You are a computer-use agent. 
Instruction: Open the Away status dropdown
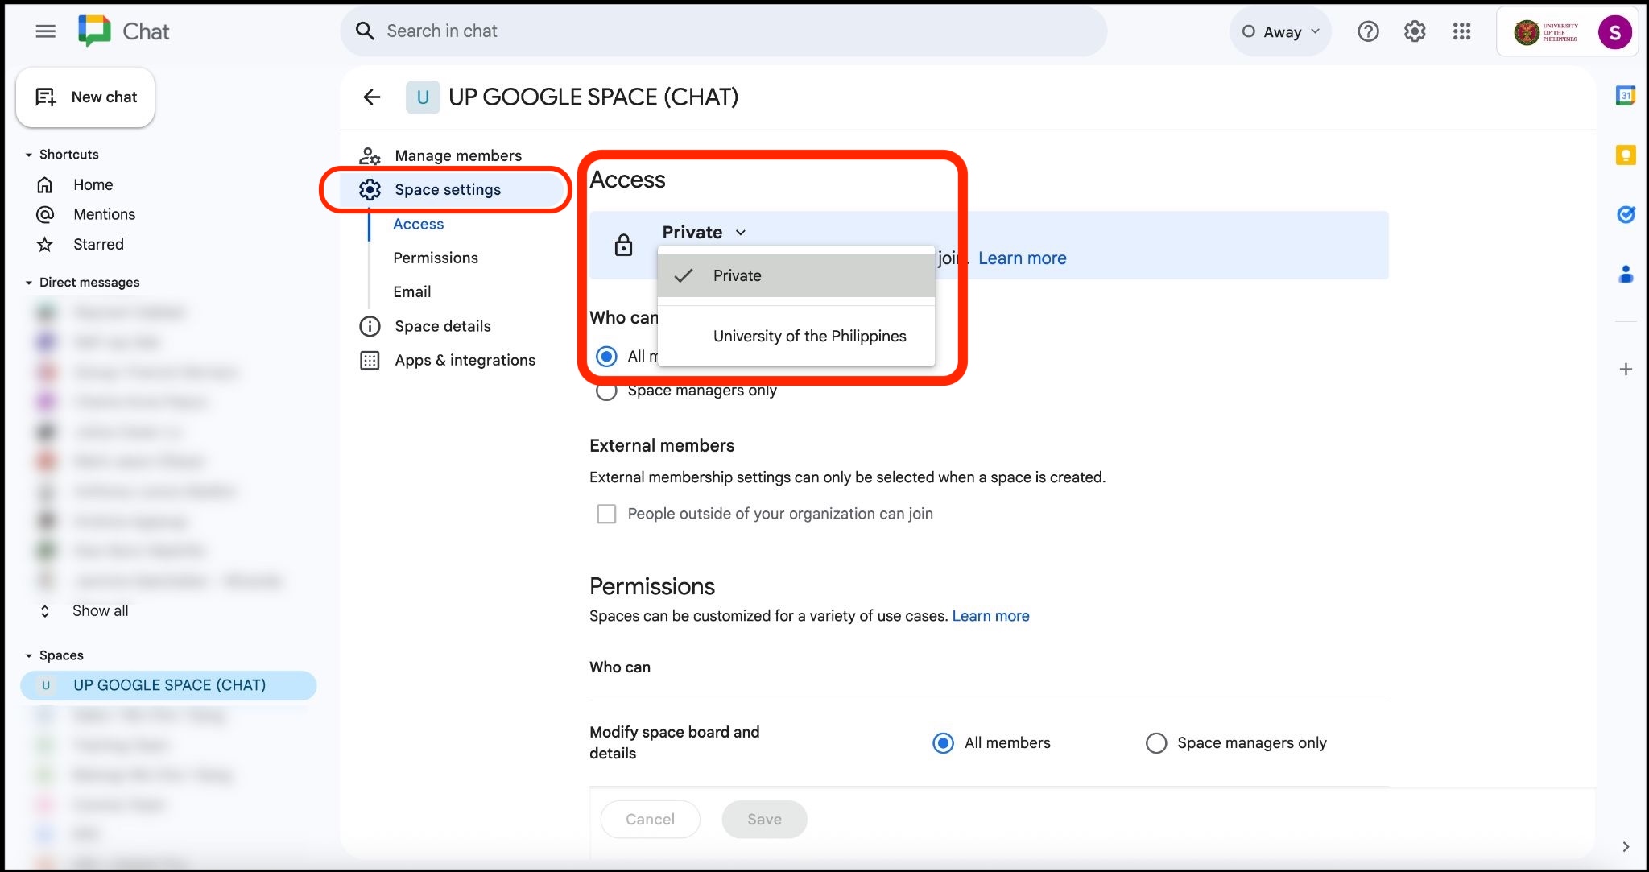[x=1280, y=31]
